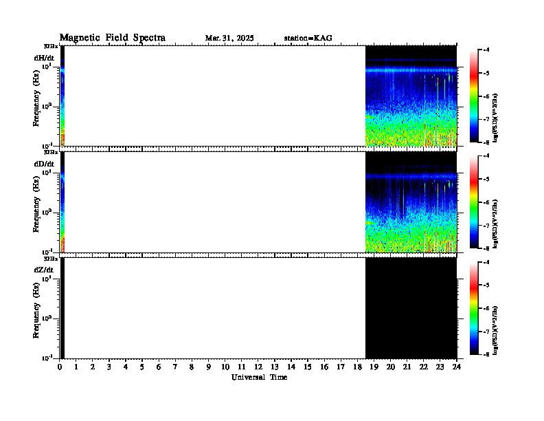Viewport: 544px width, 421px height.
Task: Click hour 2 on the time axis
Action: (93, 367)
